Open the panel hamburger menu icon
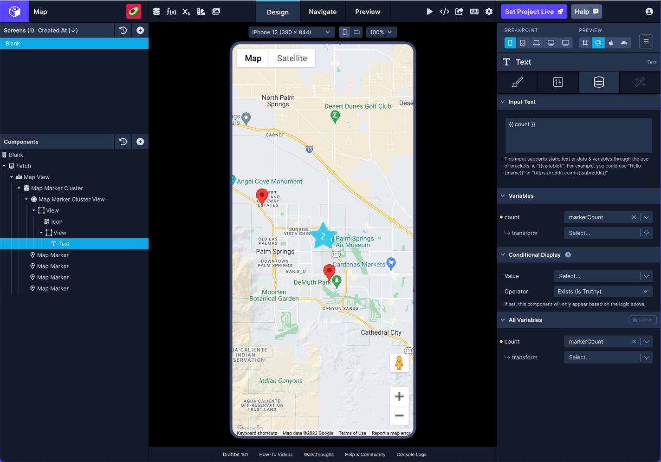Image resolution: width=661 pixels, height=462 pixels. [646, 42]
